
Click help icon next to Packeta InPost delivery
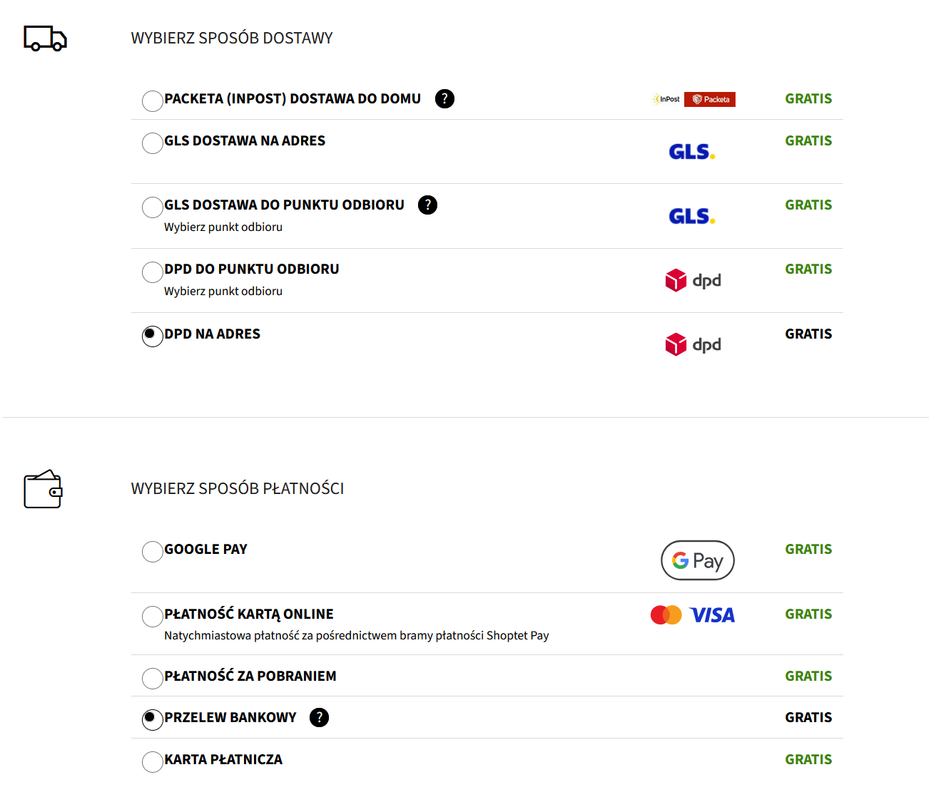click(x=444, y=98)
